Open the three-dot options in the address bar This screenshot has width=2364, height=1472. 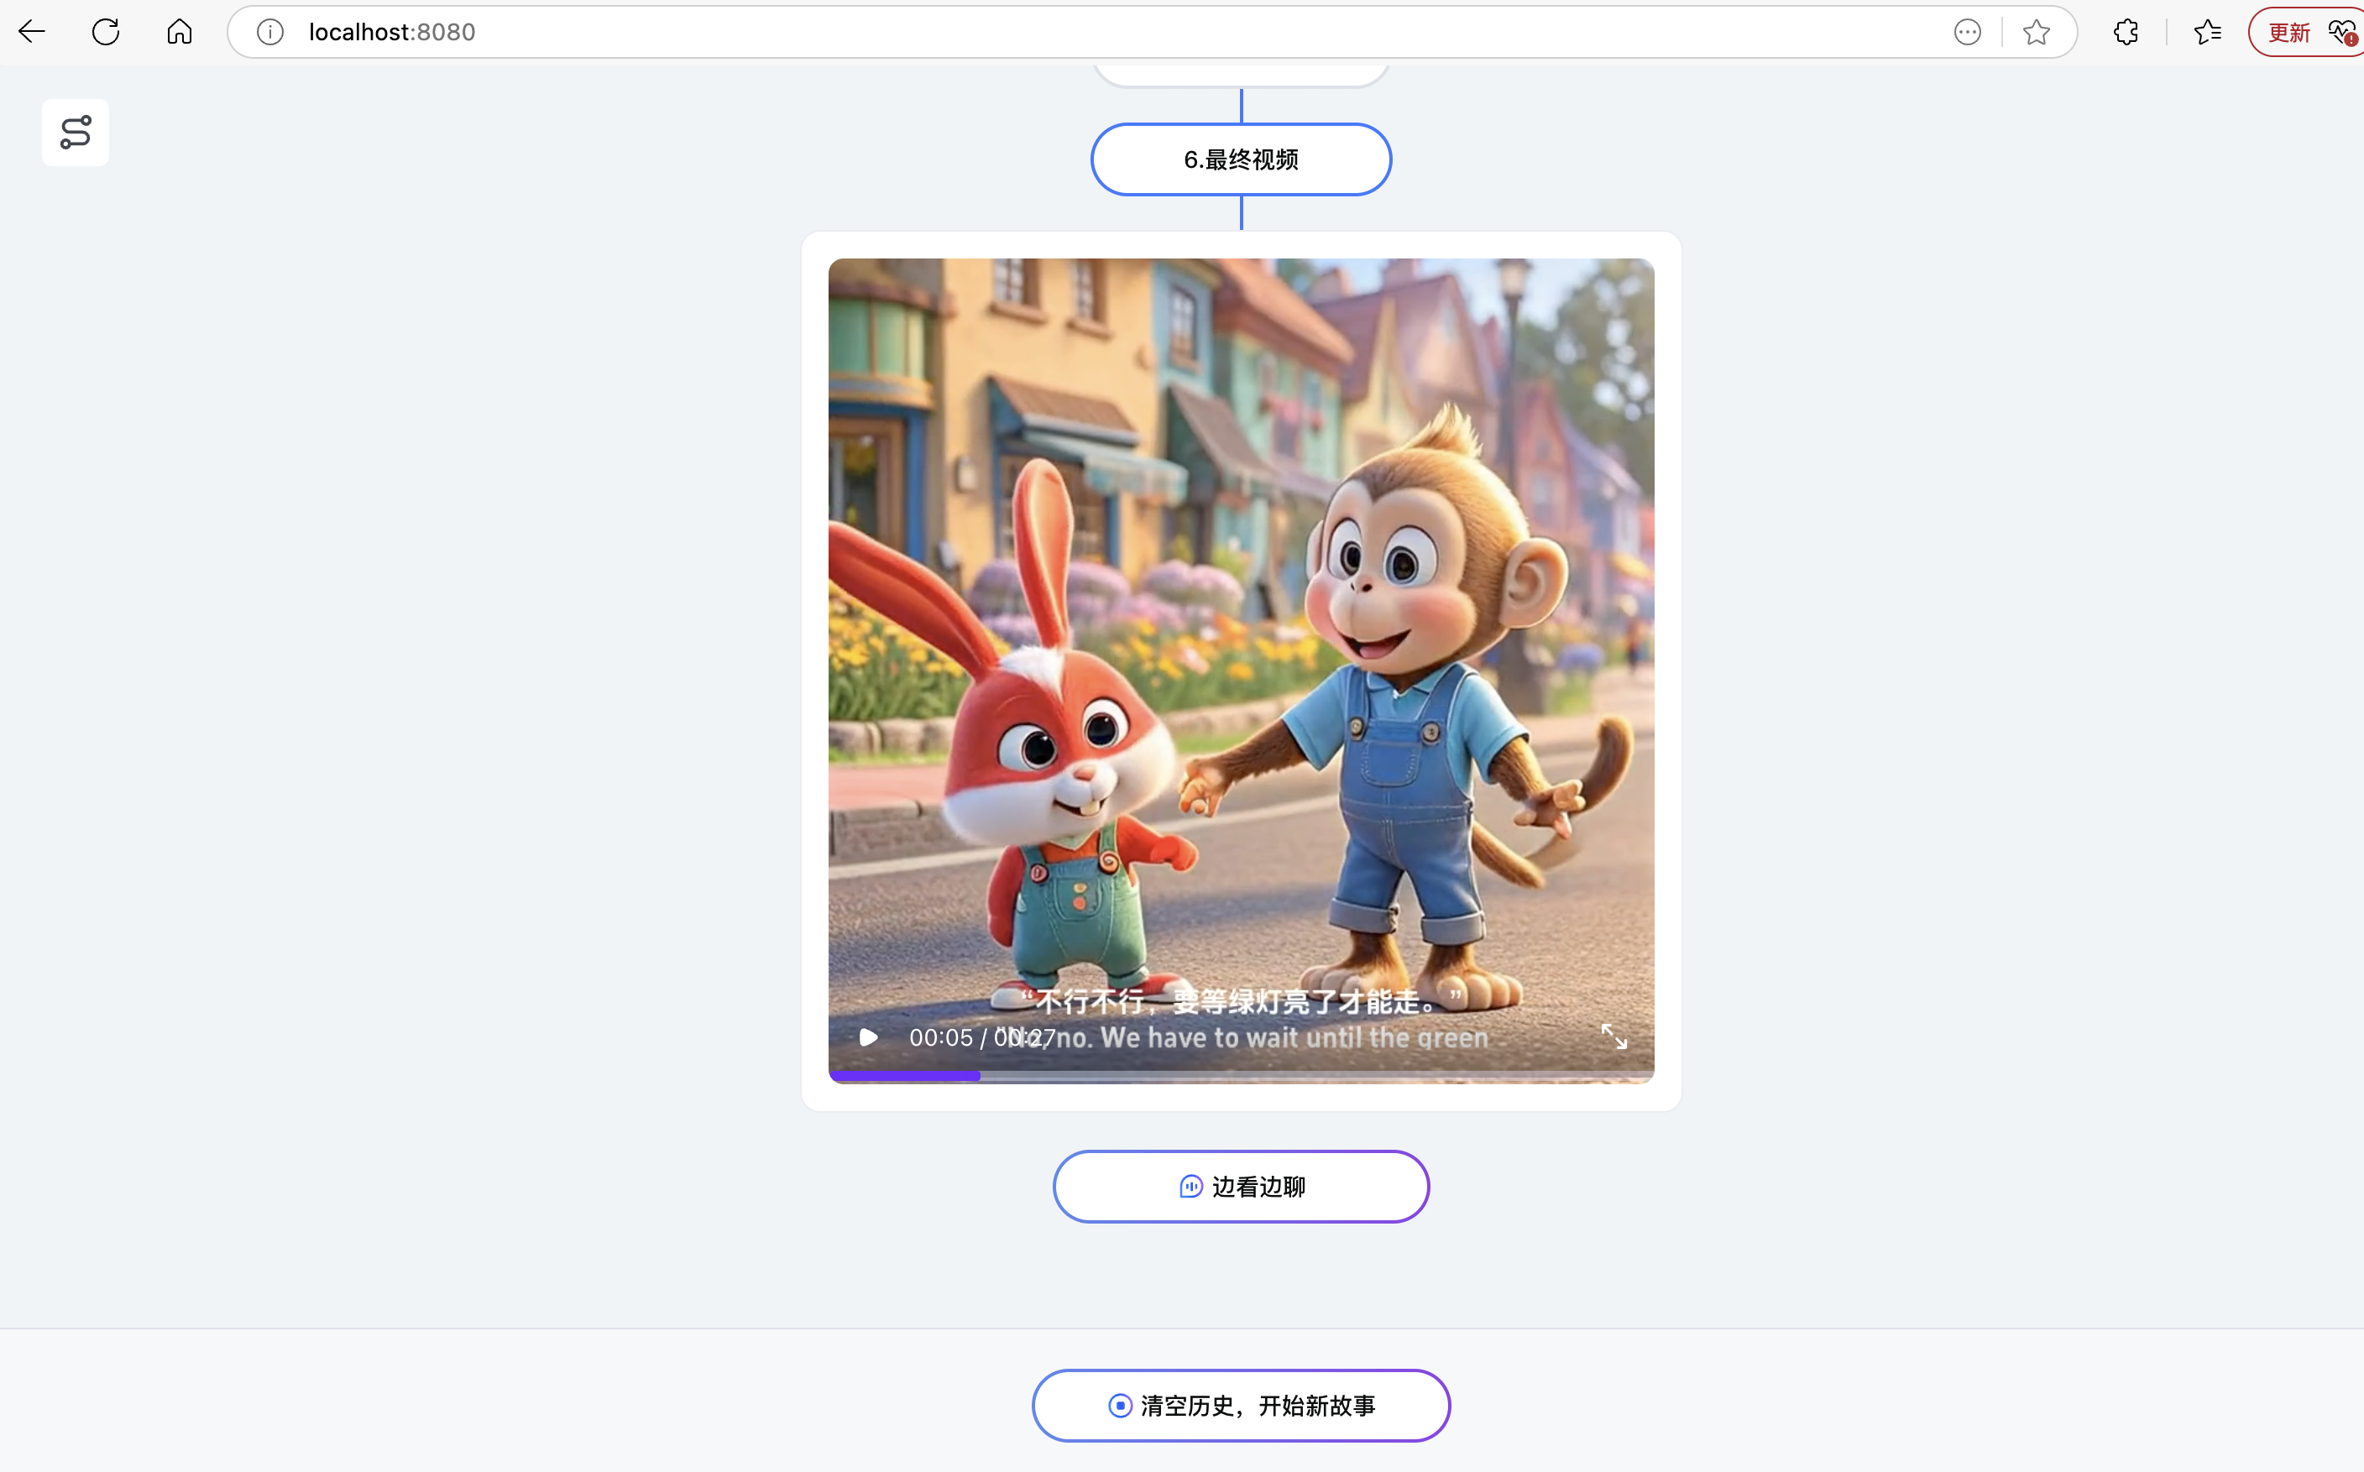click(x=1967, y=32)
